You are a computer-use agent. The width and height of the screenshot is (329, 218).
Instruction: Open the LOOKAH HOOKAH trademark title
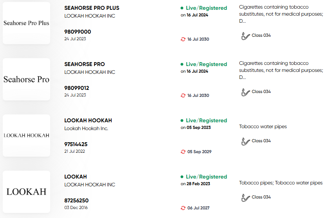click(x=88, y=120)
